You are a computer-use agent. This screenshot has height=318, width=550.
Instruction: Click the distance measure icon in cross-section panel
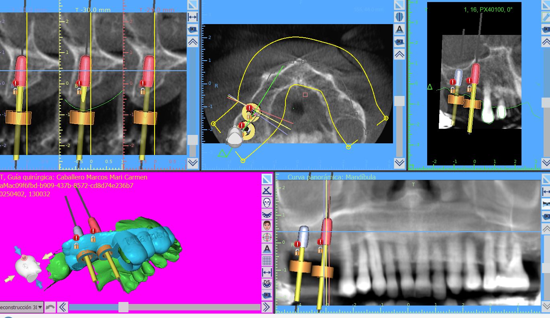coord(193,17)
